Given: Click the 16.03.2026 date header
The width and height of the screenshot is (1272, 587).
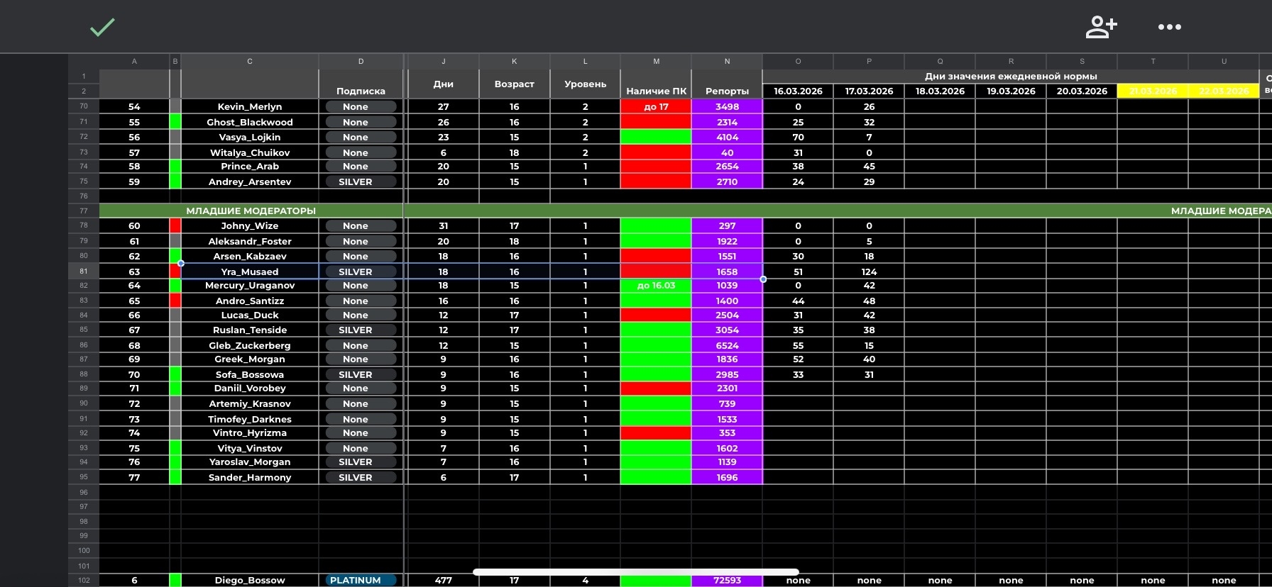Looking at the screenshot, I should 798,91.
